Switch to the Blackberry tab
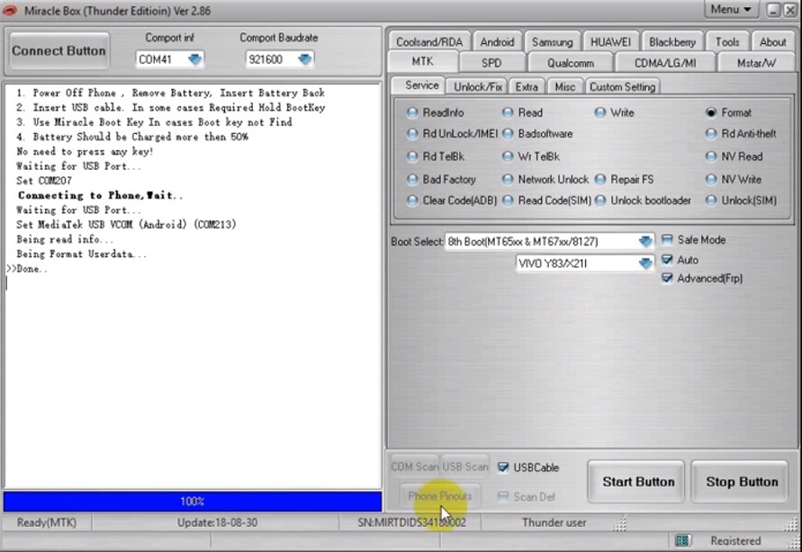 [x=671, y=42]
